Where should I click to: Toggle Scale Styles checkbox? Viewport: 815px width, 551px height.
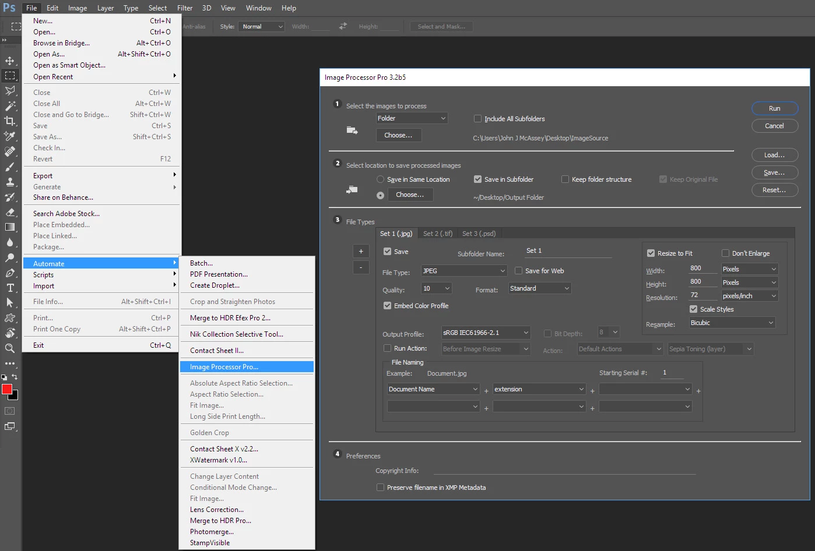point(693,309)
